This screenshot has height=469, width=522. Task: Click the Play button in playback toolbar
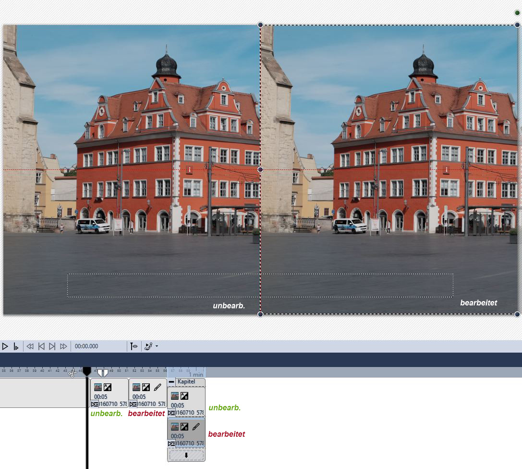[5, 346]
